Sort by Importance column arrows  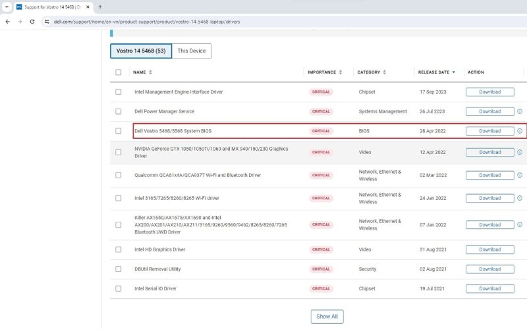pyautogui.click(x=341, y=72)
